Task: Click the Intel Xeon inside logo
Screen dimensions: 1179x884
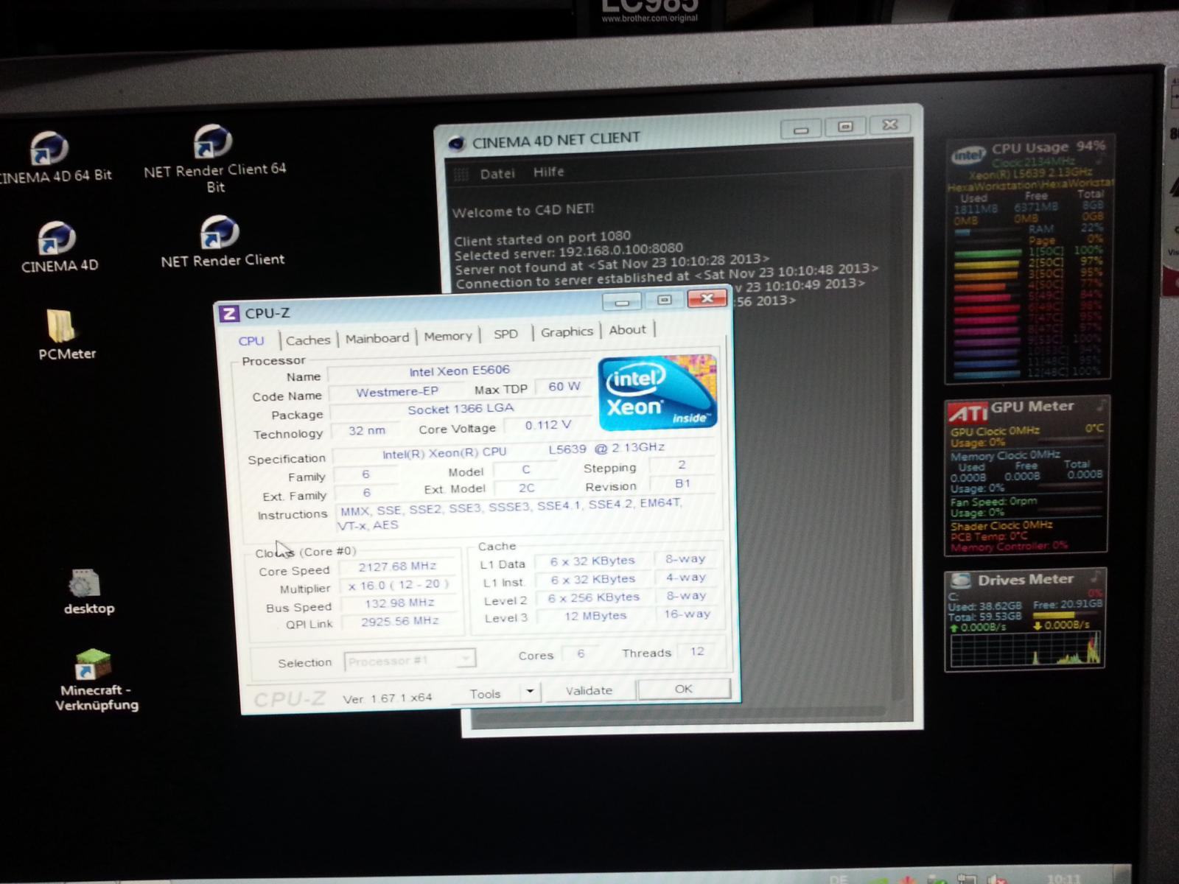Action: (657, 393)
